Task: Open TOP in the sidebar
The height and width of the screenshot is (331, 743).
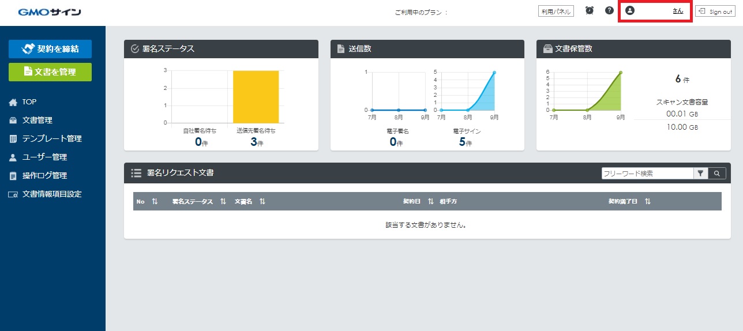Action: click(29, 102)
